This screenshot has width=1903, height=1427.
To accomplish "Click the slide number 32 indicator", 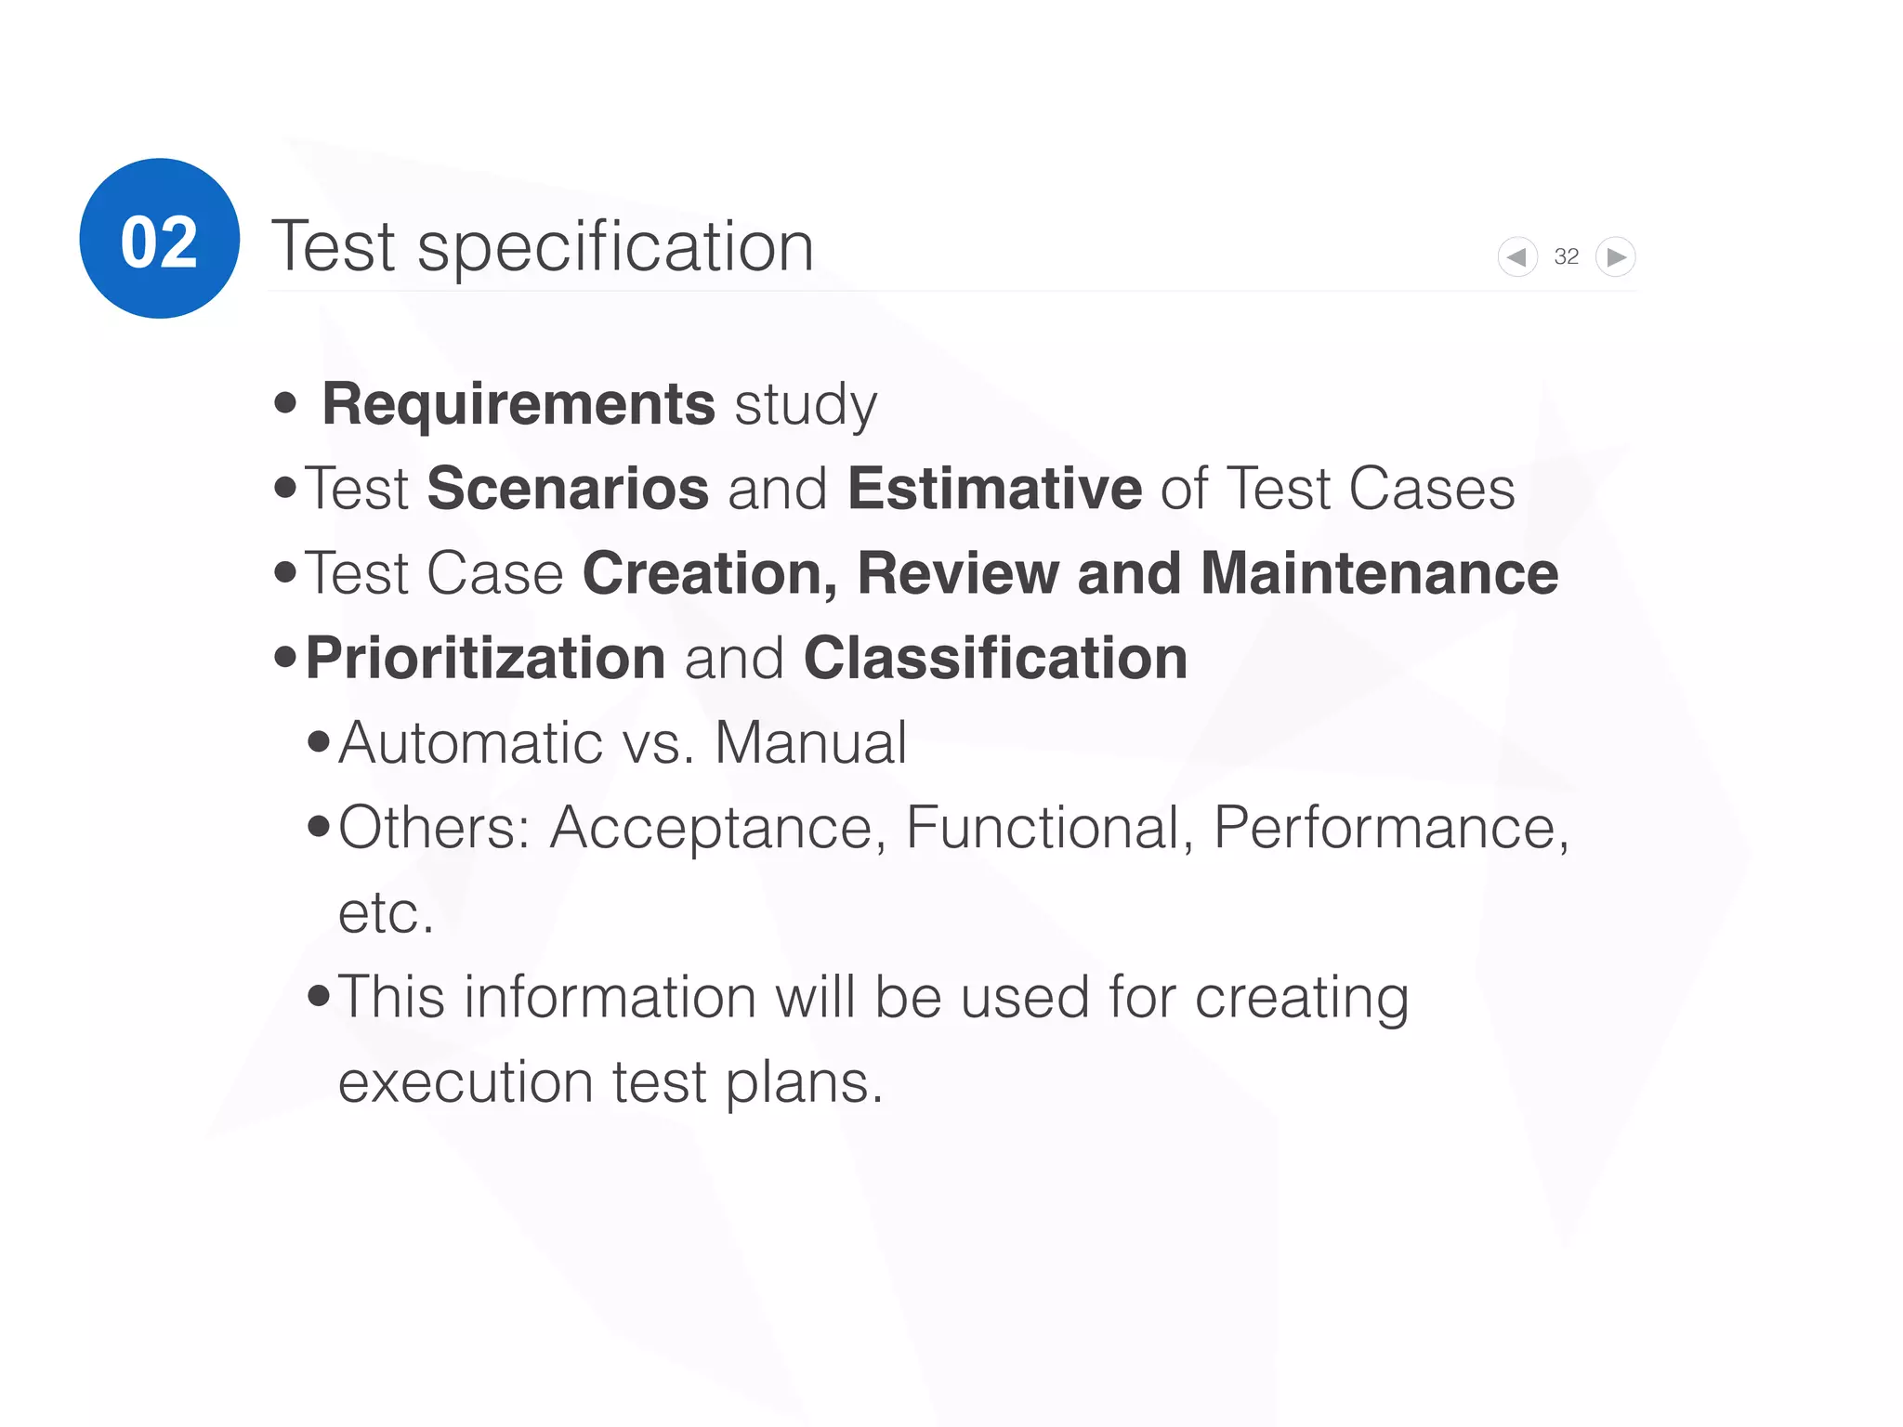I will coord(1566,256).
